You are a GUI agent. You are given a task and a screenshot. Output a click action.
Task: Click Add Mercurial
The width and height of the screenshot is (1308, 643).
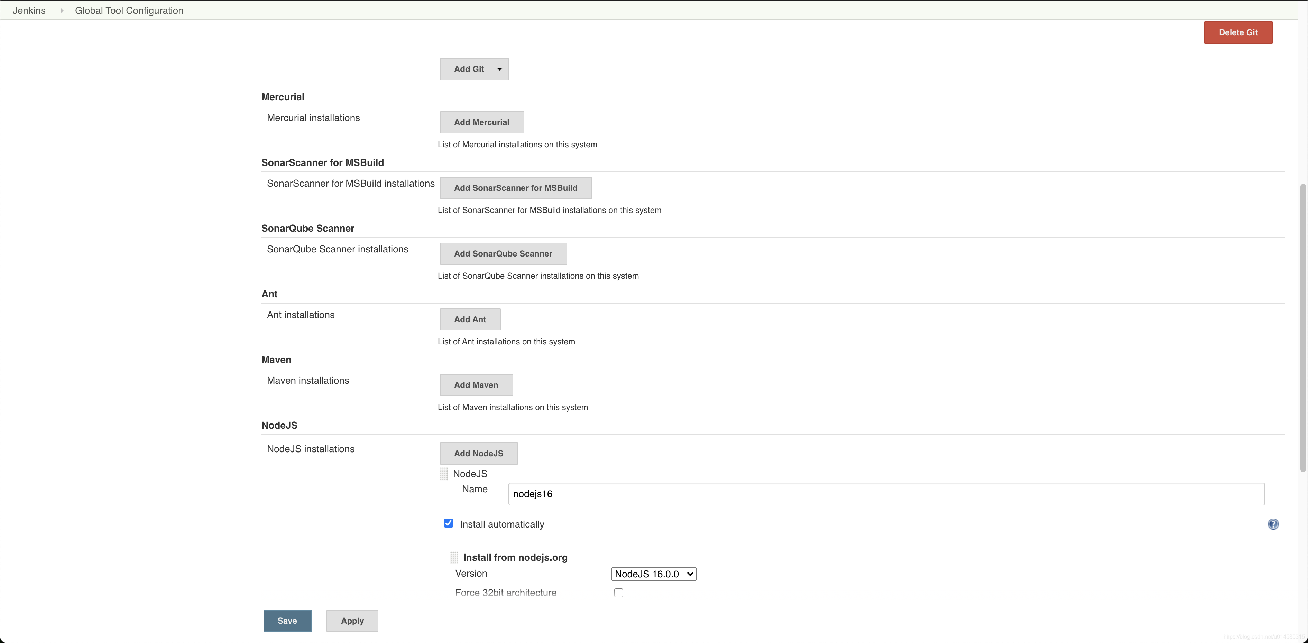(x=481, y=122)
